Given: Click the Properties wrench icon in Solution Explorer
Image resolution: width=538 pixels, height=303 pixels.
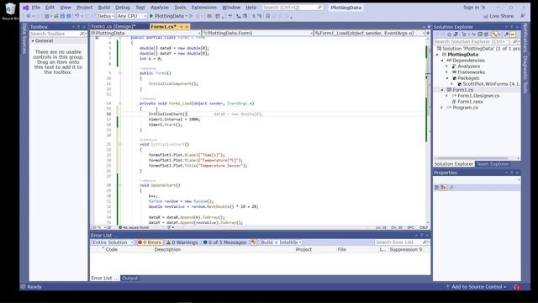Looking at the screenshot, I should tap(506, 34).
